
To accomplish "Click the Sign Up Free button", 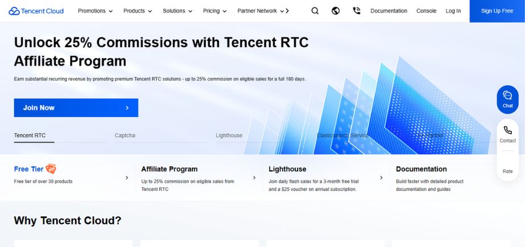I will (x=497, y=11).
